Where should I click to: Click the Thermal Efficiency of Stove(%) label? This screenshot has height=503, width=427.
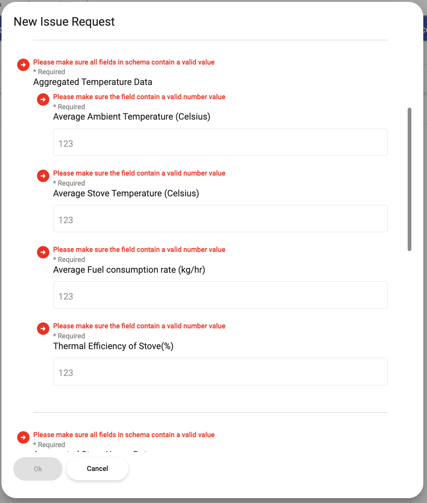[x=113, y=346]
